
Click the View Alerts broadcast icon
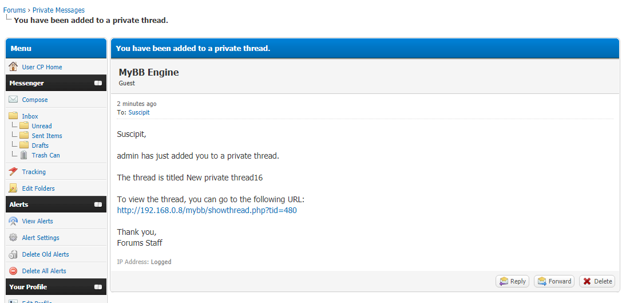click(x=13, y=221)
